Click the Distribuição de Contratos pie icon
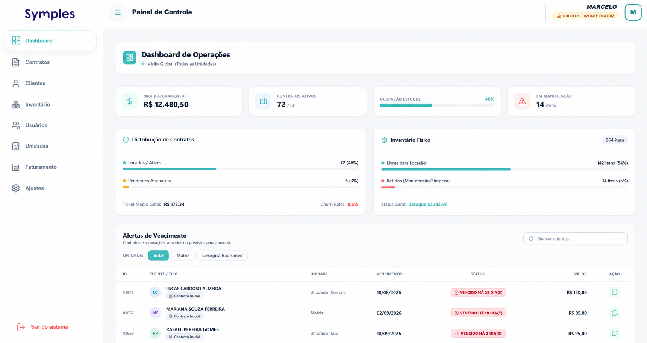The height and width of the screenshot is (343, 647). (x=126, y=140)
